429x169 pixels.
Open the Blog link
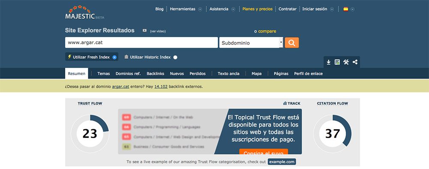click(159, 9)
